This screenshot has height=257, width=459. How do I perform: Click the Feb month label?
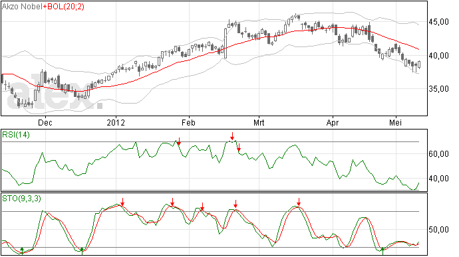pyautogui.click(x=188, y=122)
